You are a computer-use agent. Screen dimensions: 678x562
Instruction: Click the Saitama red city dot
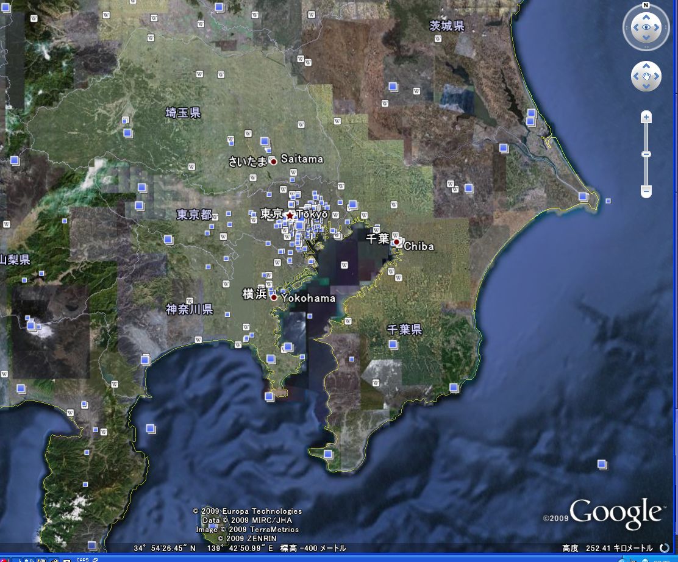[273, 162]
